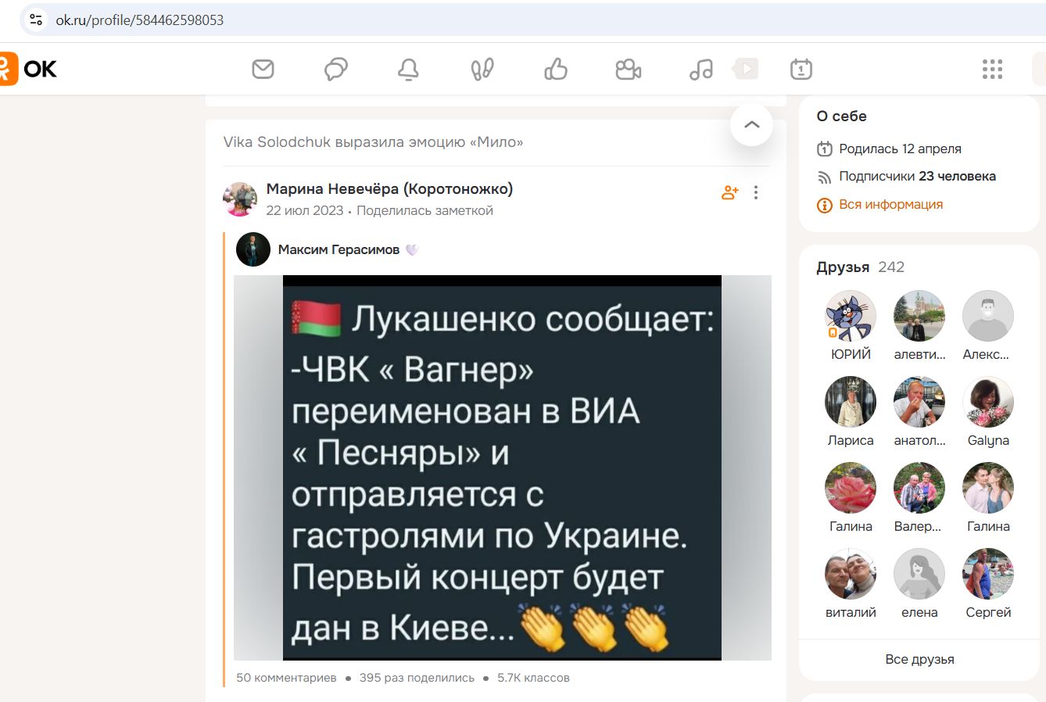Open friend Galyna's avatar
The height and width of the screenshot is (702, 1046).
pyautogui.click(x=988, y=402)
